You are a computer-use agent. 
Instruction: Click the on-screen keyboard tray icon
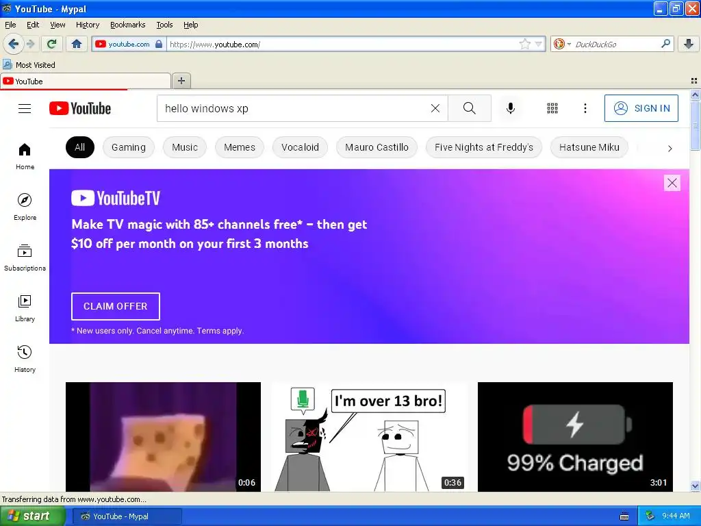click(x=624, y=516)
